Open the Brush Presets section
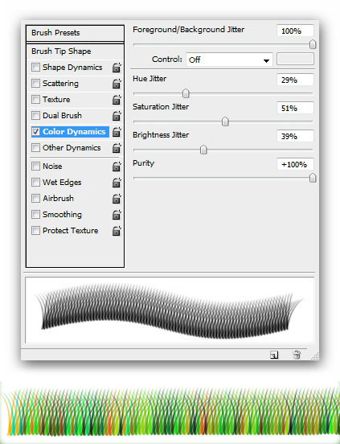 click(75, 33)
